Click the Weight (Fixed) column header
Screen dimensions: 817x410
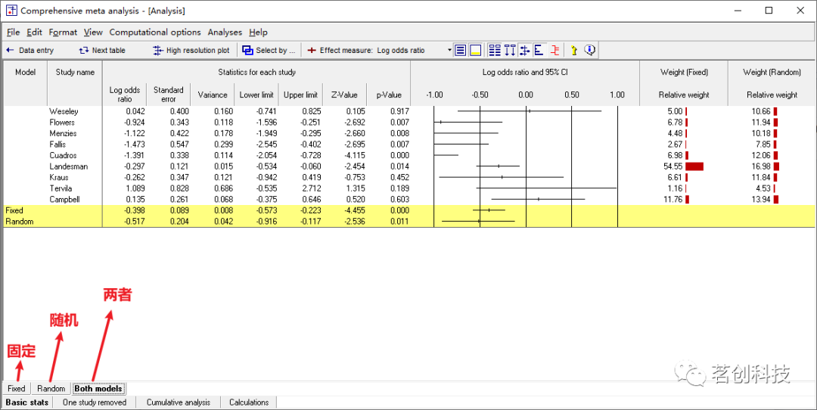click(684, 73)
